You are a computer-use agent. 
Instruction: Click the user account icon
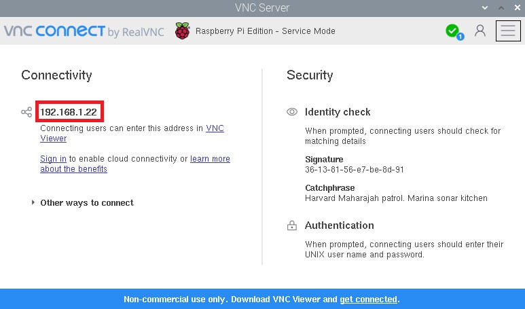(x=479, y=31)
